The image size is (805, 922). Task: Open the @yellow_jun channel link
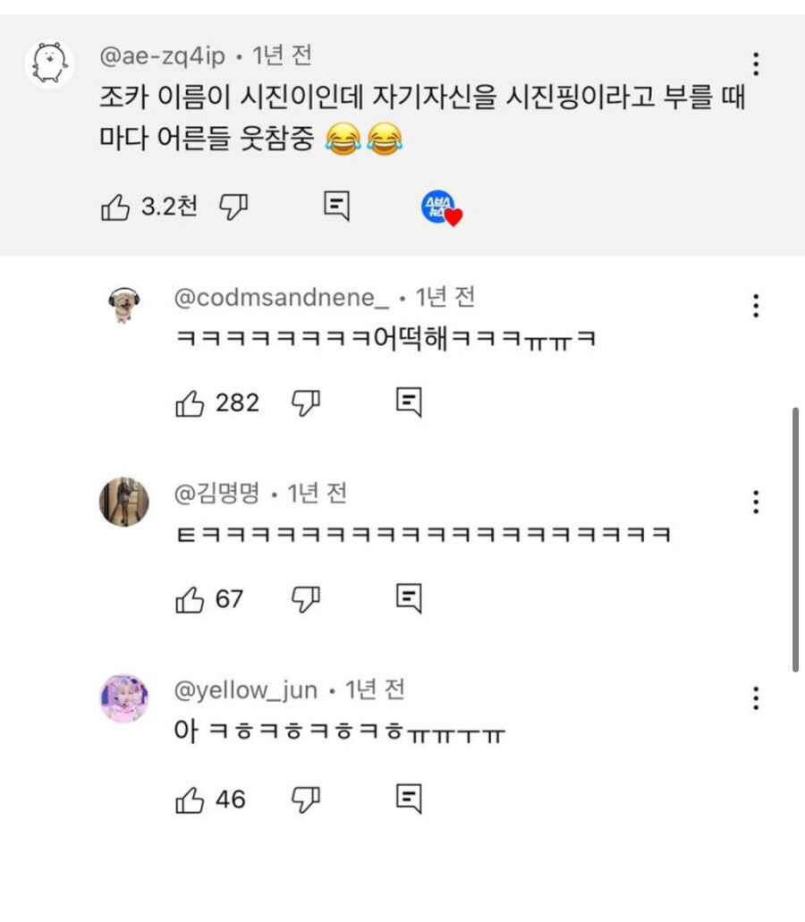click(x=245, y=690)
